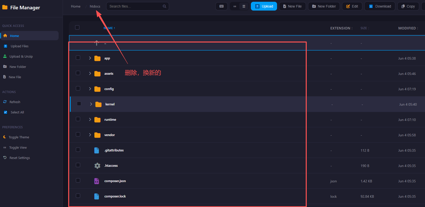This screenshot has height=207, width=425.
Task: Check the vendor folder checkbox
Action: (x=78, y=134)
